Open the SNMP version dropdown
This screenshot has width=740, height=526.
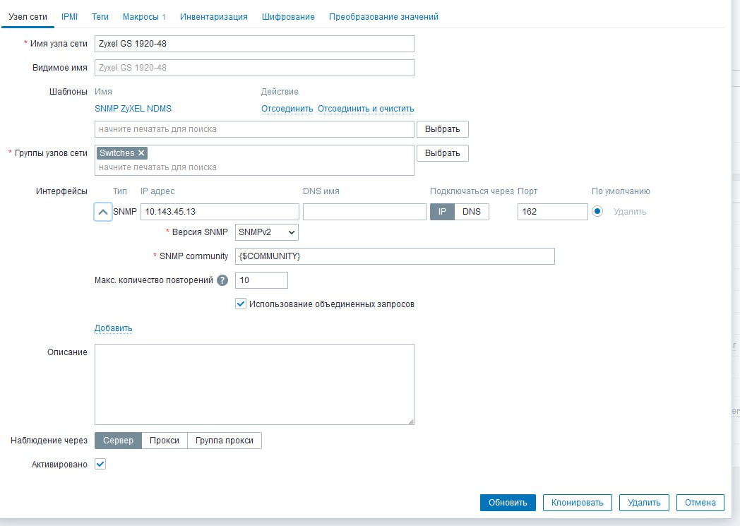267,232
